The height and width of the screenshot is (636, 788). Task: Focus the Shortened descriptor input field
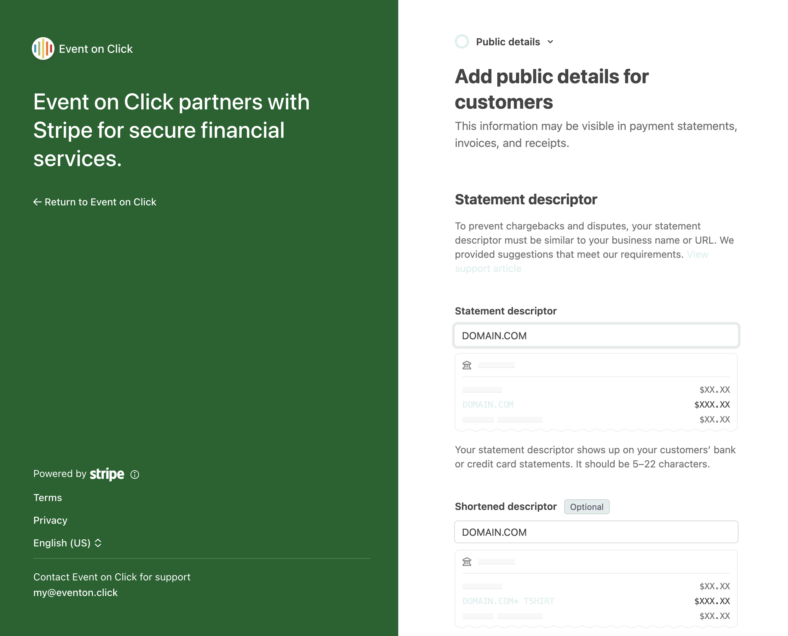click(x=596, y=532)
